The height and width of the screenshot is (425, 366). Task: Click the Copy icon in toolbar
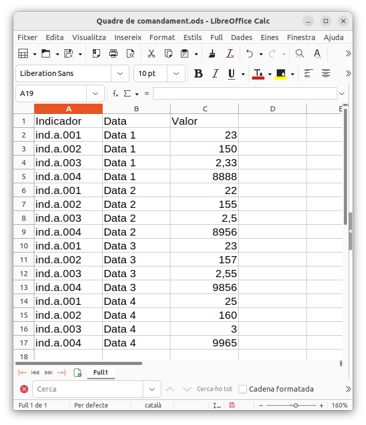click(168, 53)
